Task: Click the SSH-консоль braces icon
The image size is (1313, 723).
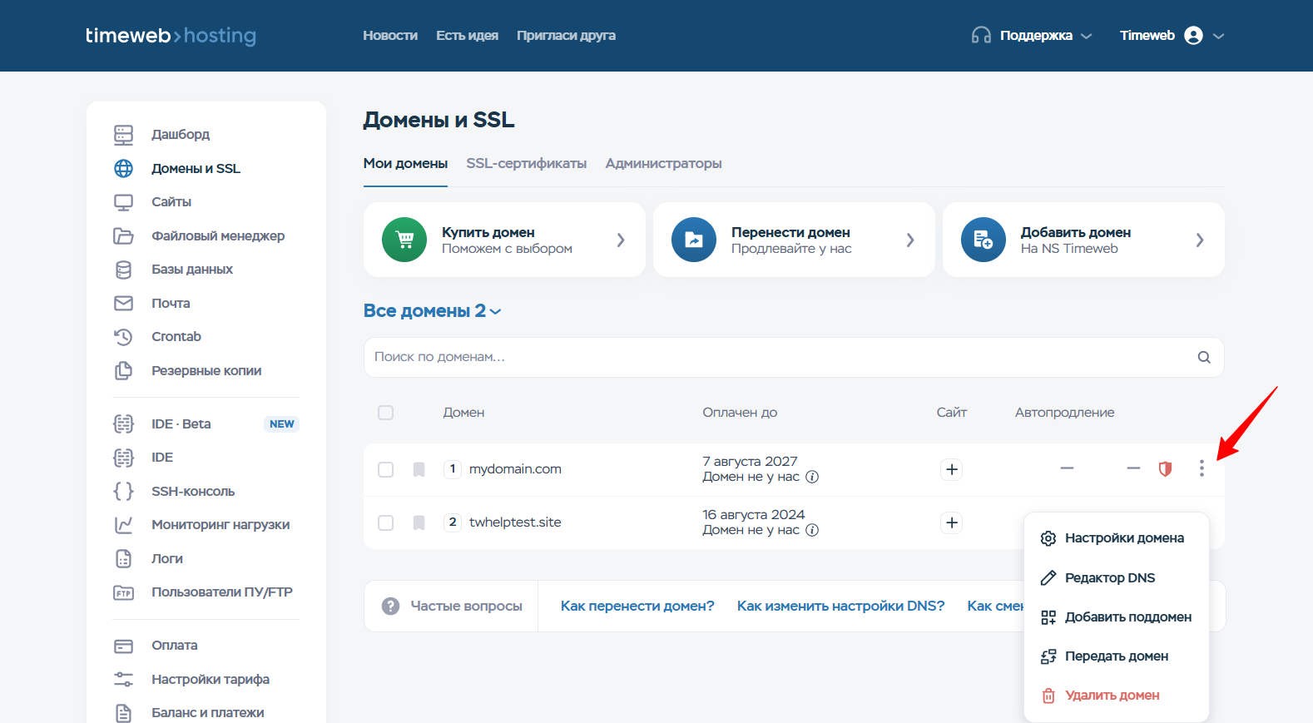Action: [x=123, y=492]
